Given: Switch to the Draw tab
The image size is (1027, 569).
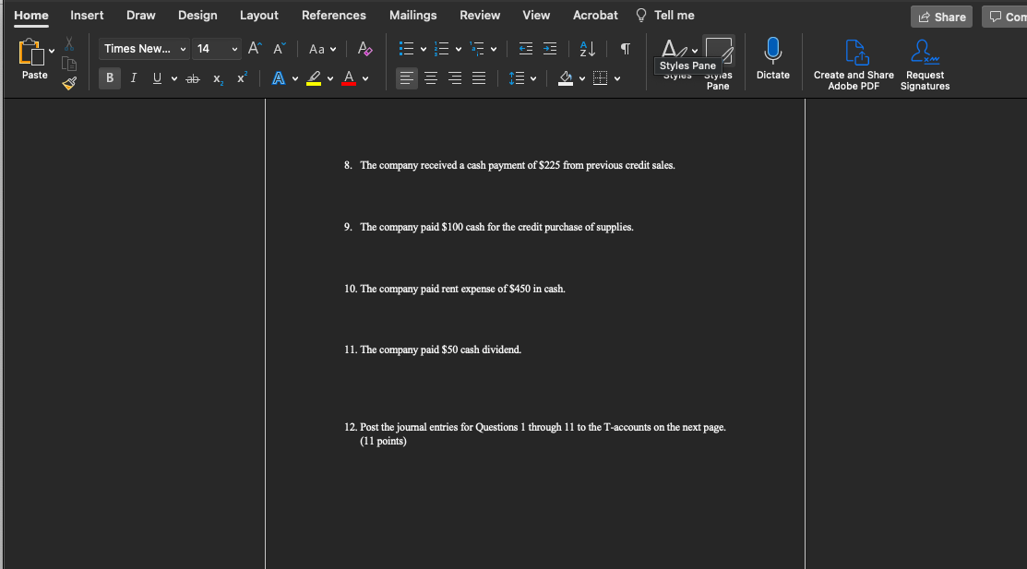Looking at the screenshot, I should point(141,15).
